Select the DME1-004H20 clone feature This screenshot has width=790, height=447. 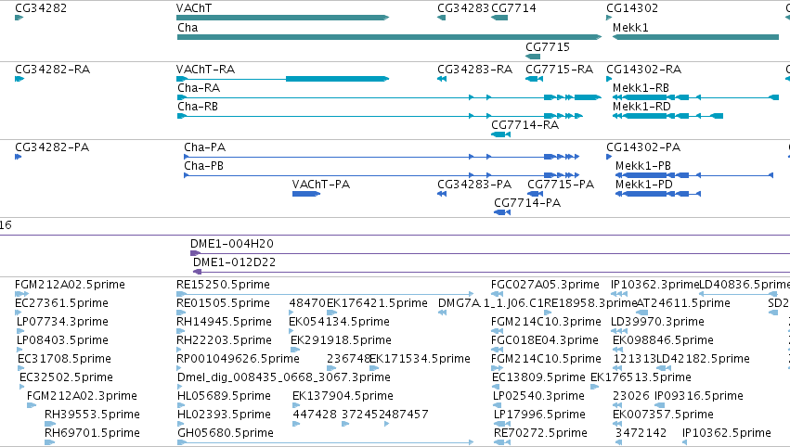[x=490, y=253]
